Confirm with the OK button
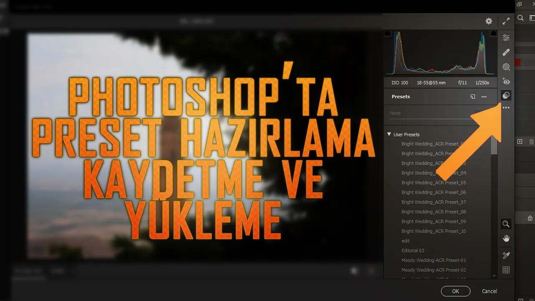The height and width of the screenshot is (301, 535). 456,291
